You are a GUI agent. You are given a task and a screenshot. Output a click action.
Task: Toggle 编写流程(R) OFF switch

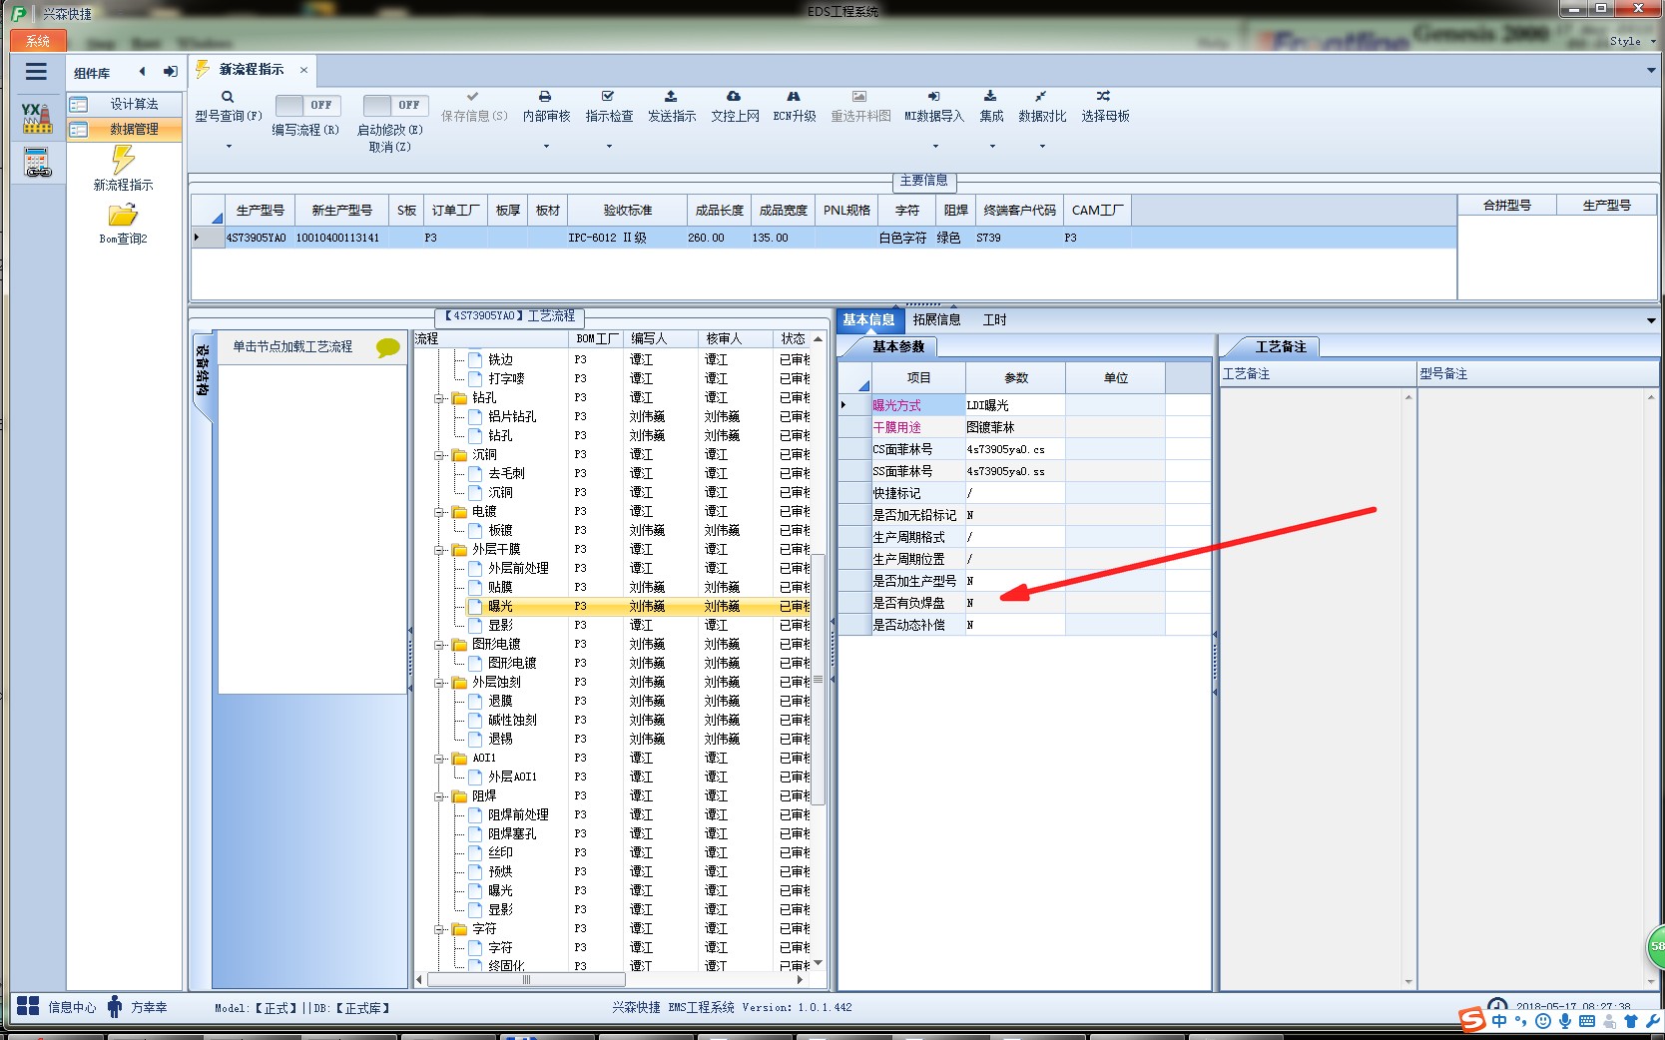tap(306, 105)
